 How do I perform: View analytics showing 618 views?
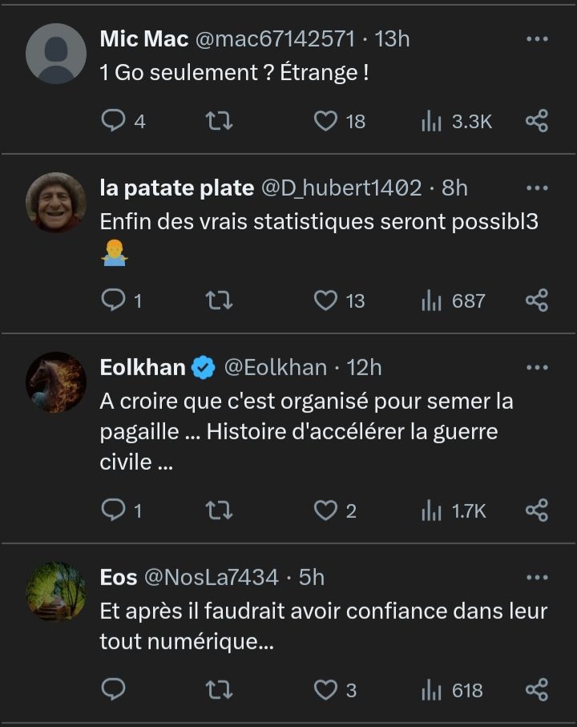point(454,689)
